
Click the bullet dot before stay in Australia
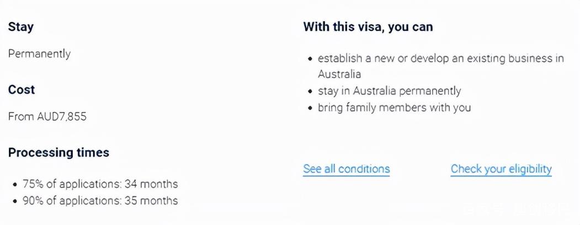pyautogui.click(x=310, y=91)
